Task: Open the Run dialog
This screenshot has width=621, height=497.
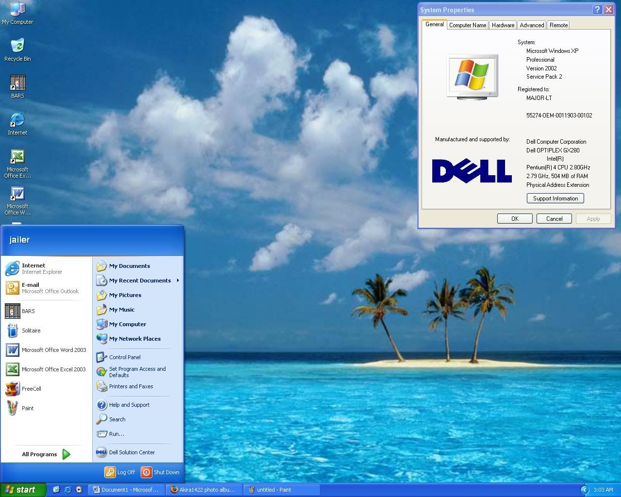Action: 116,434
